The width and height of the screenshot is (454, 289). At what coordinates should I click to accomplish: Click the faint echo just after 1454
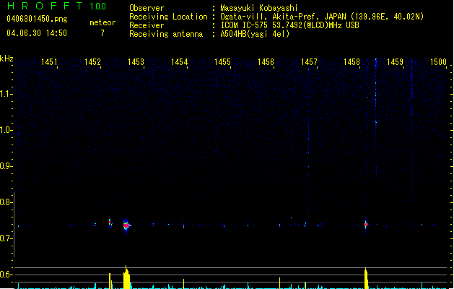click(x=183, y=226)
